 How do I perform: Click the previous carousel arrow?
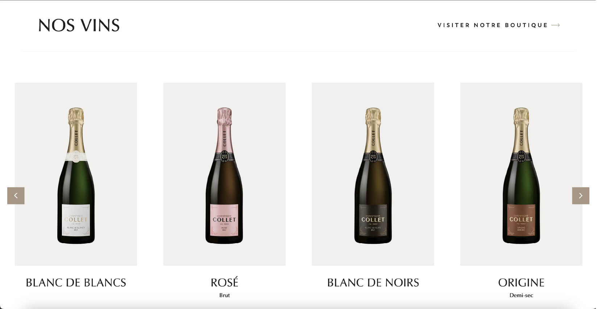pyautogui.click(x=16, y=196)
